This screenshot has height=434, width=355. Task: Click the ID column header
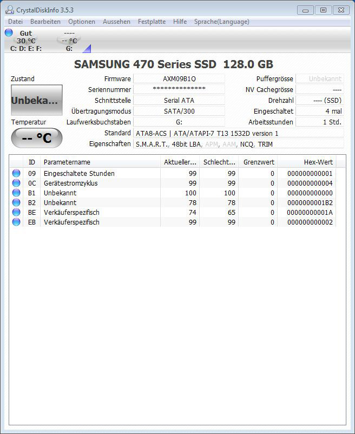[x=32, y=162]
